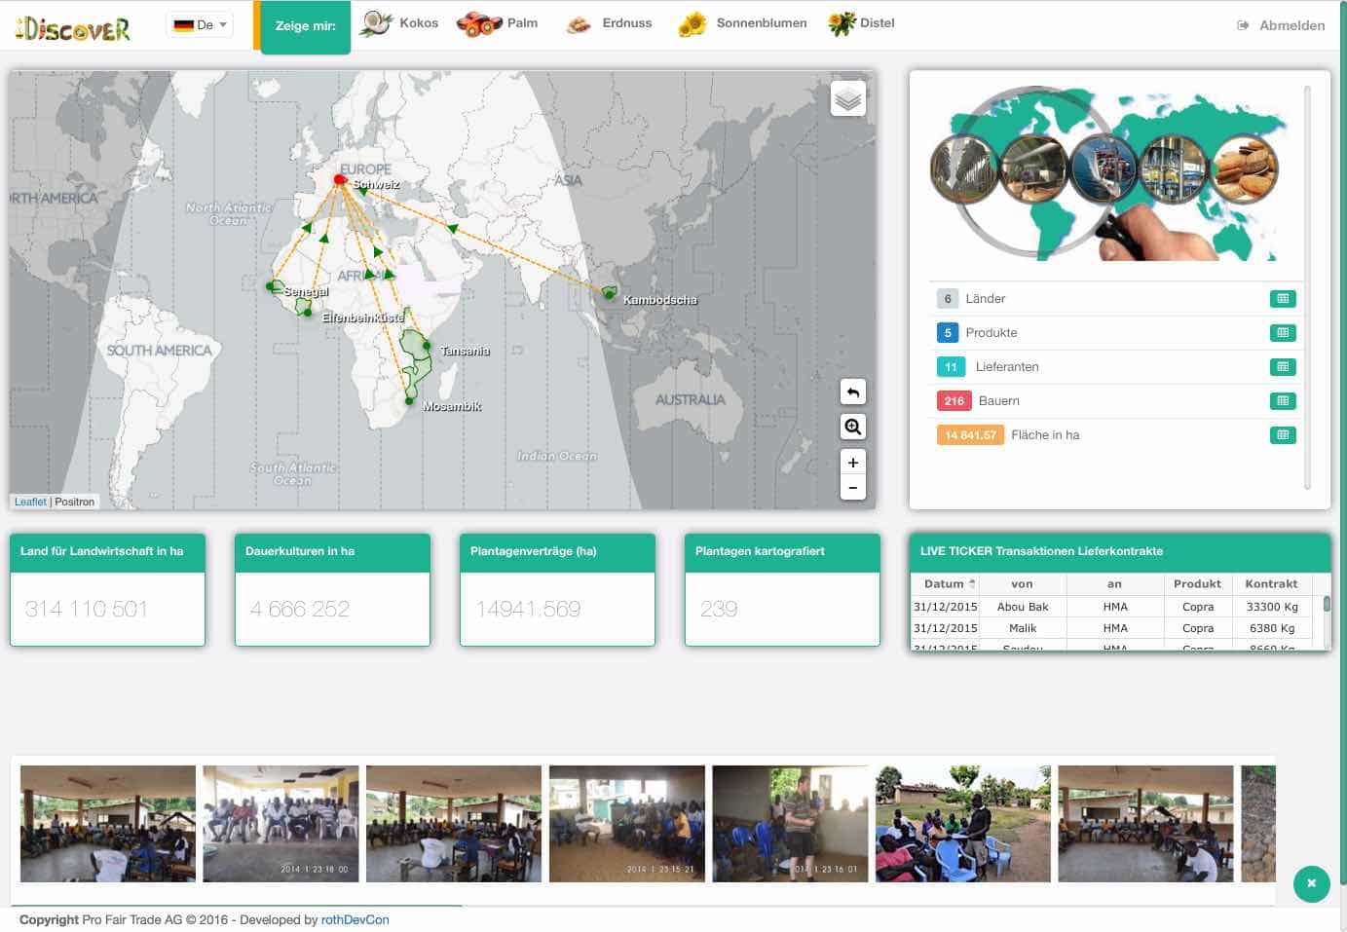Screen dimensions: 1347x932
Task: Click the Land für Landwirtschaft value 314 110 501
Action: point(87,609)
